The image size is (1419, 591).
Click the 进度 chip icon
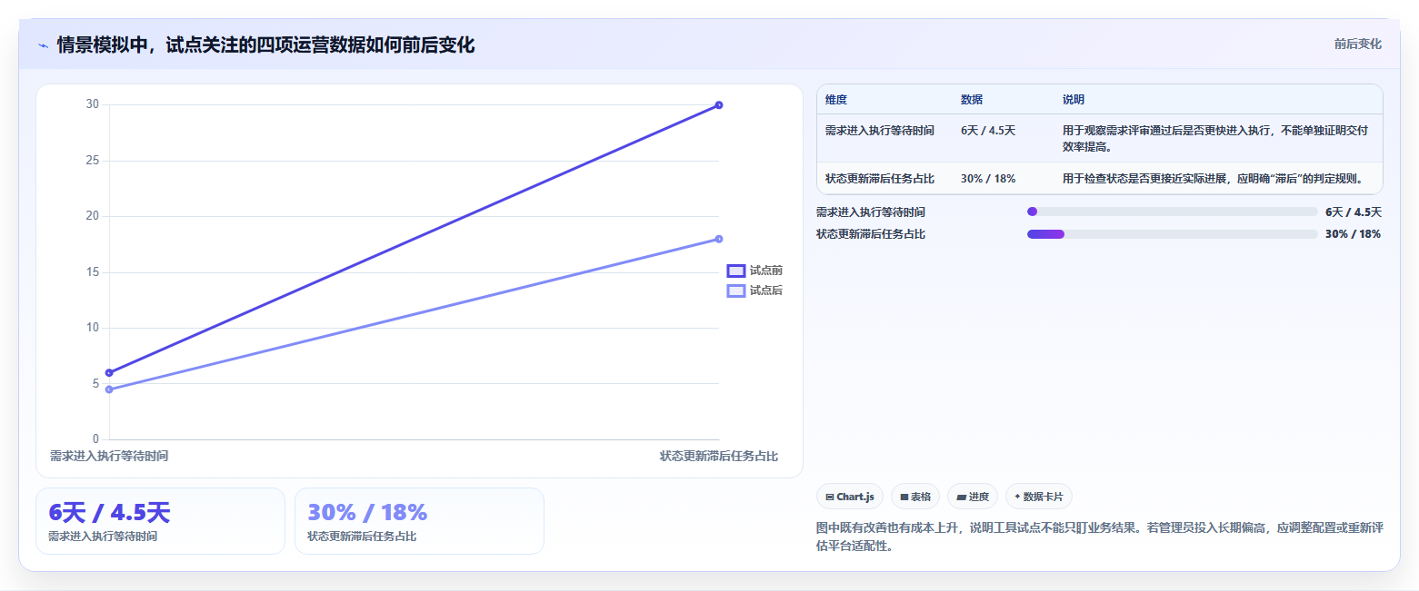[961, 497]
